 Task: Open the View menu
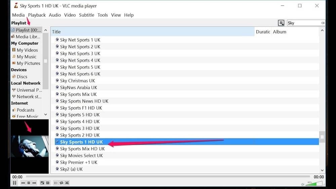[x=116, y=15]
